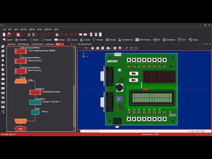Open the Displays components dropdown
Image resolution: width=212 pixels, height=159 pixels.
pos(60,40)
